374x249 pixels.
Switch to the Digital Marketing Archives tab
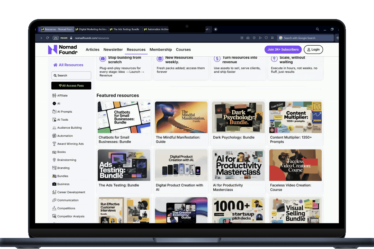(92, 29)
